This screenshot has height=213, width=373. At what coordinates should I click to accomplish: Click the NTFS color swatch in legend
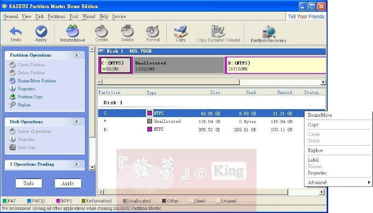(x=58, y=201)
